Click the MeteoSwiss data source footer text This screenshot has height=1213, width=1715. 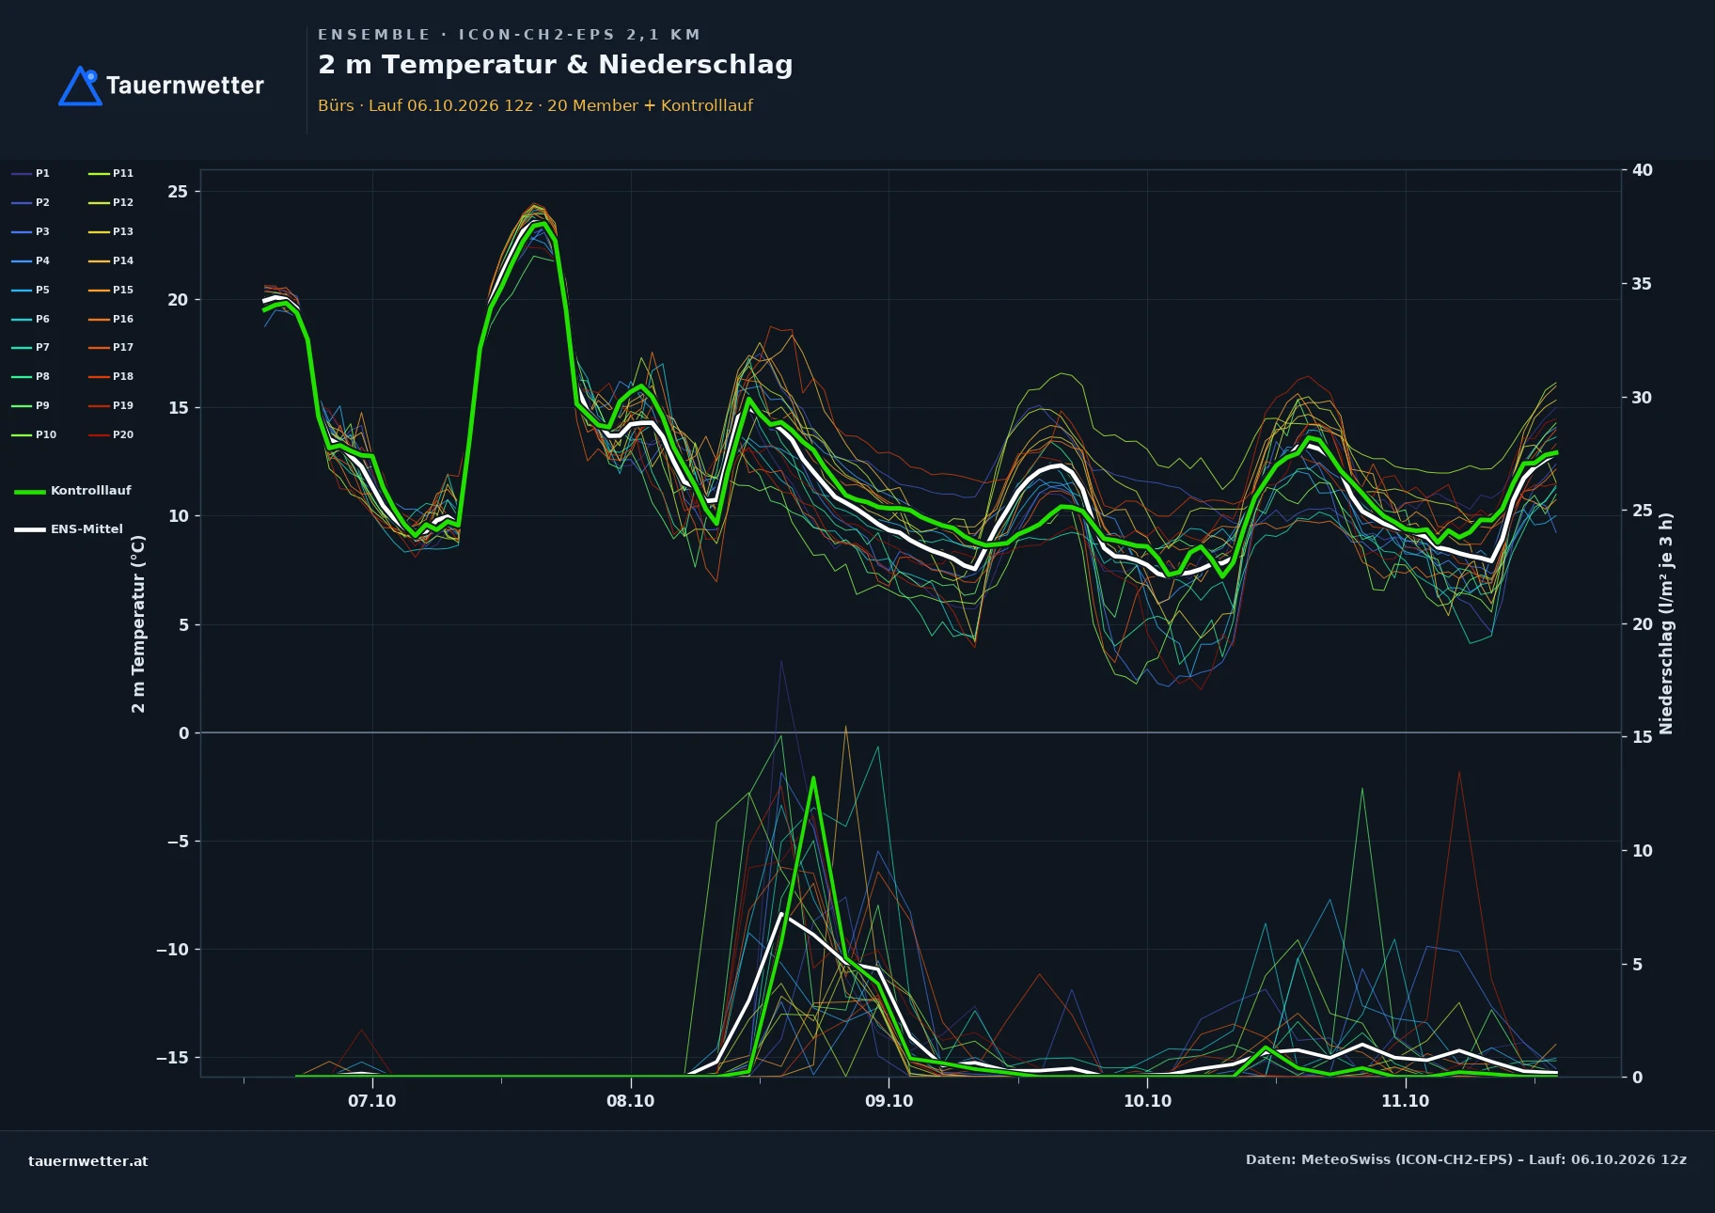click(1466, 1159)
